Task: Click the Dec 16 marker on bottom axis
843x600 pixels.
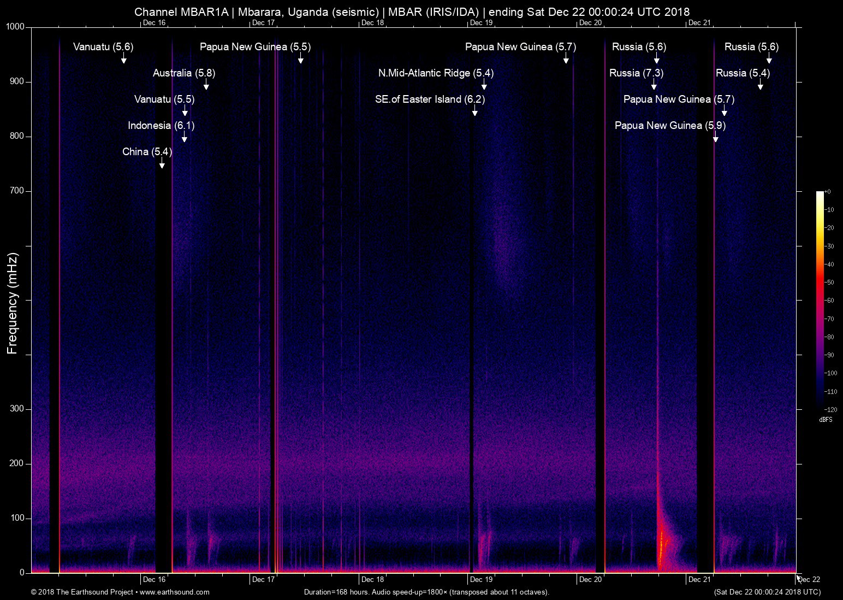Action: click(x=154, y=579)
